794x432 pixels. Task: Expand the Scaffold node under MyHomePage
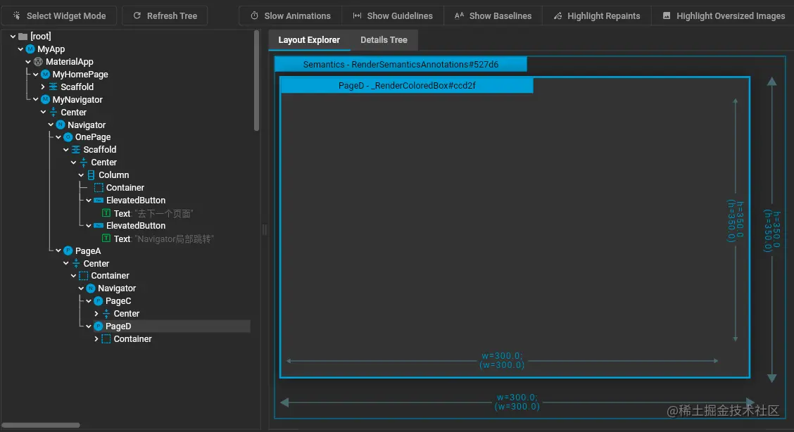tap(43, 87)
